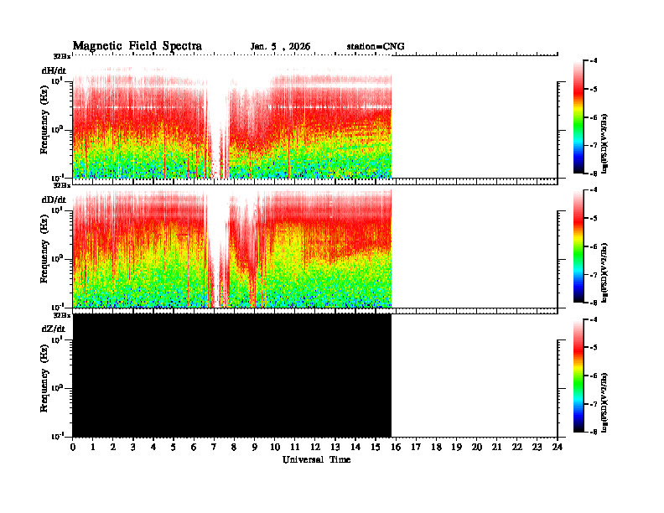The height and width of the screenshot is (513, 664).
Task: Click hour tick label 18 on time axis
Action: tap(436, 448)
